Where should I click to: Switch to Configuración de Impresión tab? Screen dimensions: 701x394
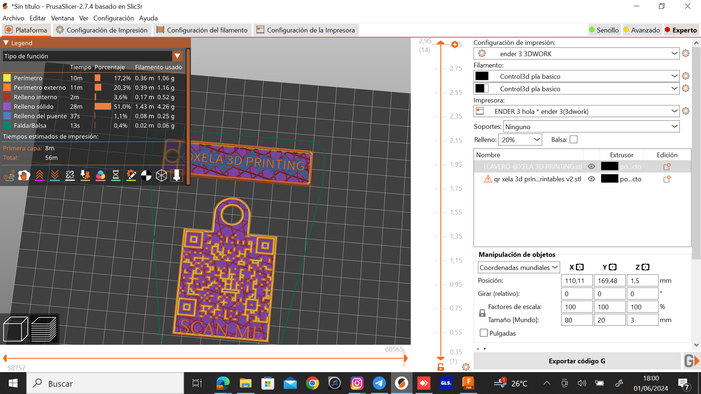[102, 30]
